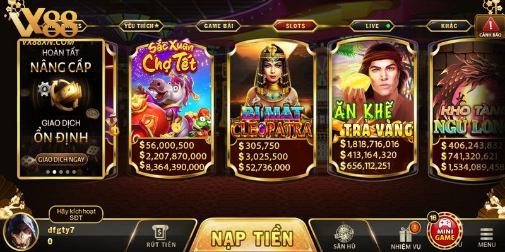
Task: Switch to the Game Bài tab
Action: click(218, 26)
